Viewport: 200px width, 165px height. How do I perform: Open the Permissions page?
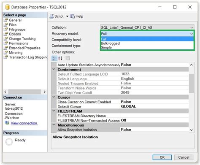point(19,43)
